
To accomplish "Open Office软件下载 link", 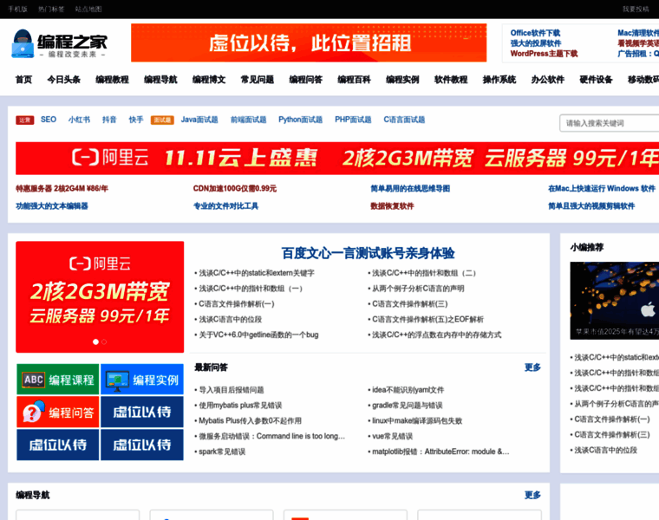I will tap(535, 33).
